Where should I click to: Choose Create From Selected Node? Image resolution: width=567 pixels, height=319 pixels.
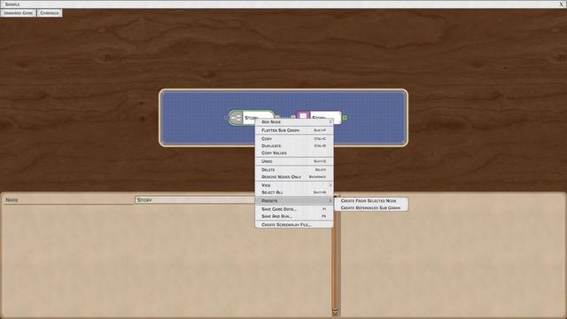pos(371,201)
